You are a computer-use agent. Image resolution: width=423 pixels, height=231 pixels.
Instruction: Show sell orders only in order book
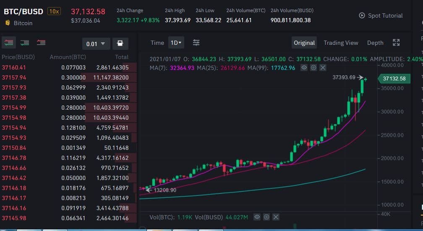click(41, 42)
